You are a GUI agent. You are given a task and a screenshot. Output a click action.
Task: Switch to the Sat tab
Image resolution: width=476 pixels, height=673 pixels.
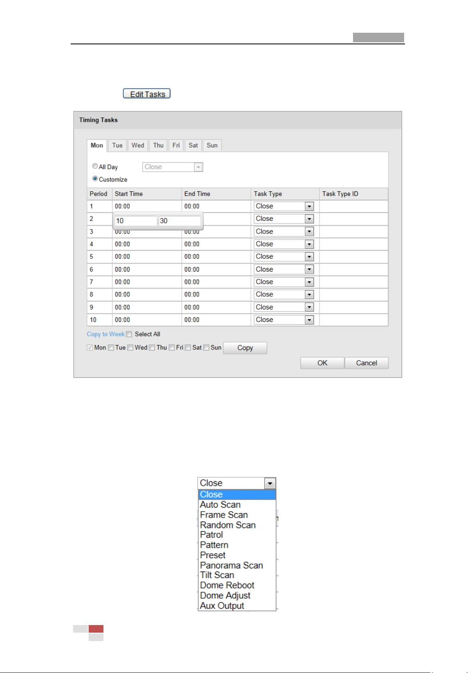[x=193, y=145]
